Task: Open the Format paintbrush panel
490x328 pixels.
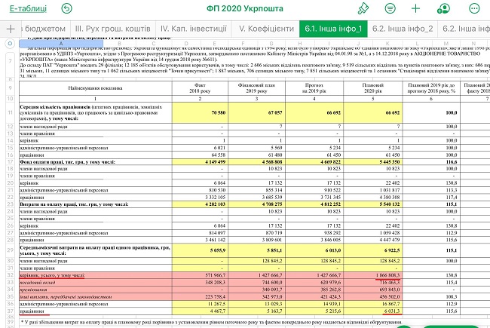Action: tap(364, 9)
